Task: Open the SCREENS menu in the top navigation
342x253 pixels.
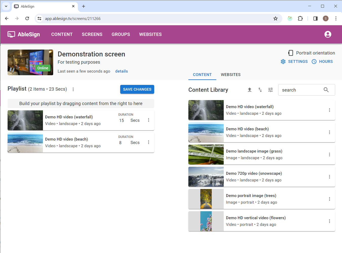Action: 92,34
